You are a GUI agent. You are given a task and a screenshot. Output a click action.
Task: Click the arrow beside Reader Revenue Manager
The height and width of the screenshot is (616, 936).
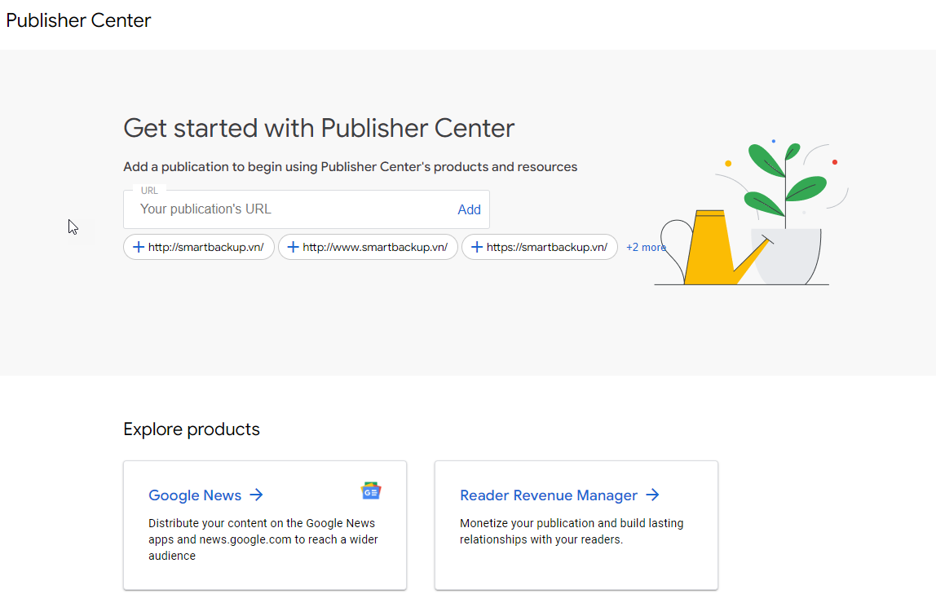(x=652, y=495)
